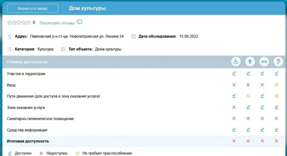The width and height of the screenshot is (287, 156).
Task: Click the star rating row
Action: tap(19, 22)
